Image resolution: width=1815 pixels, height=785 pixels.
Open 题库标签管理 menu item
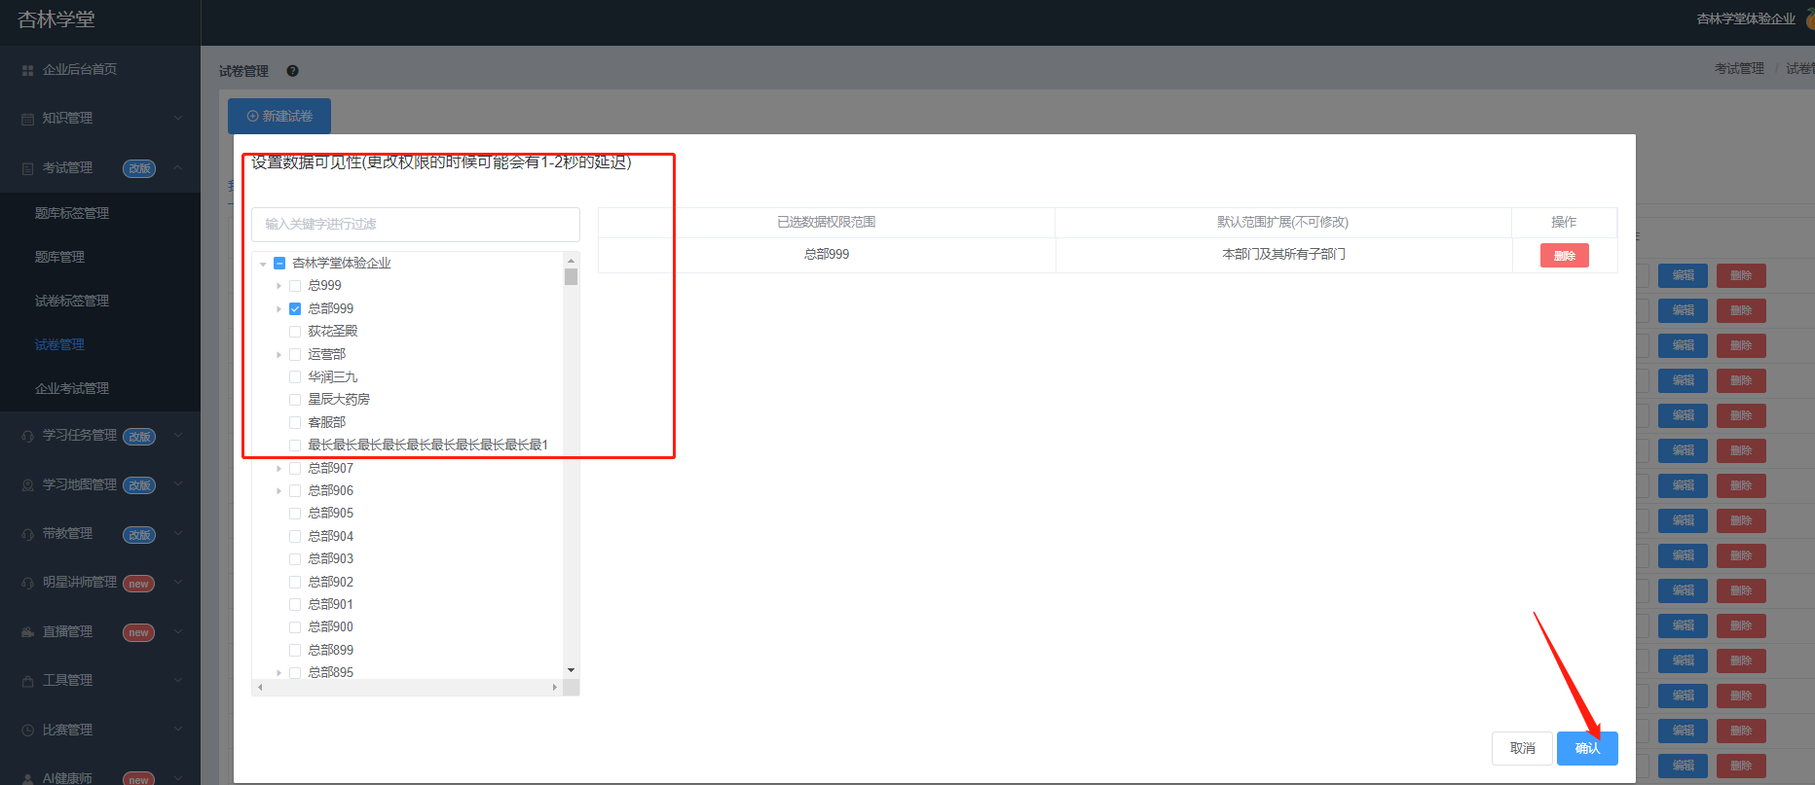coord(72,213)
